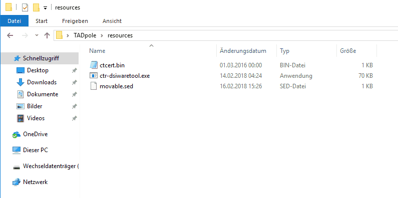Screen dimensions: 398x198
Task: Switch to the Ansicht ribbon tab
Action: 112,21
